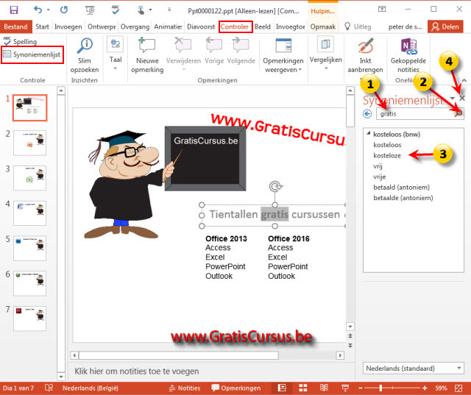This screenshot has width=471, height=395.
Task: Click spelling check status bar icon
Action: [x=49, y=388]
